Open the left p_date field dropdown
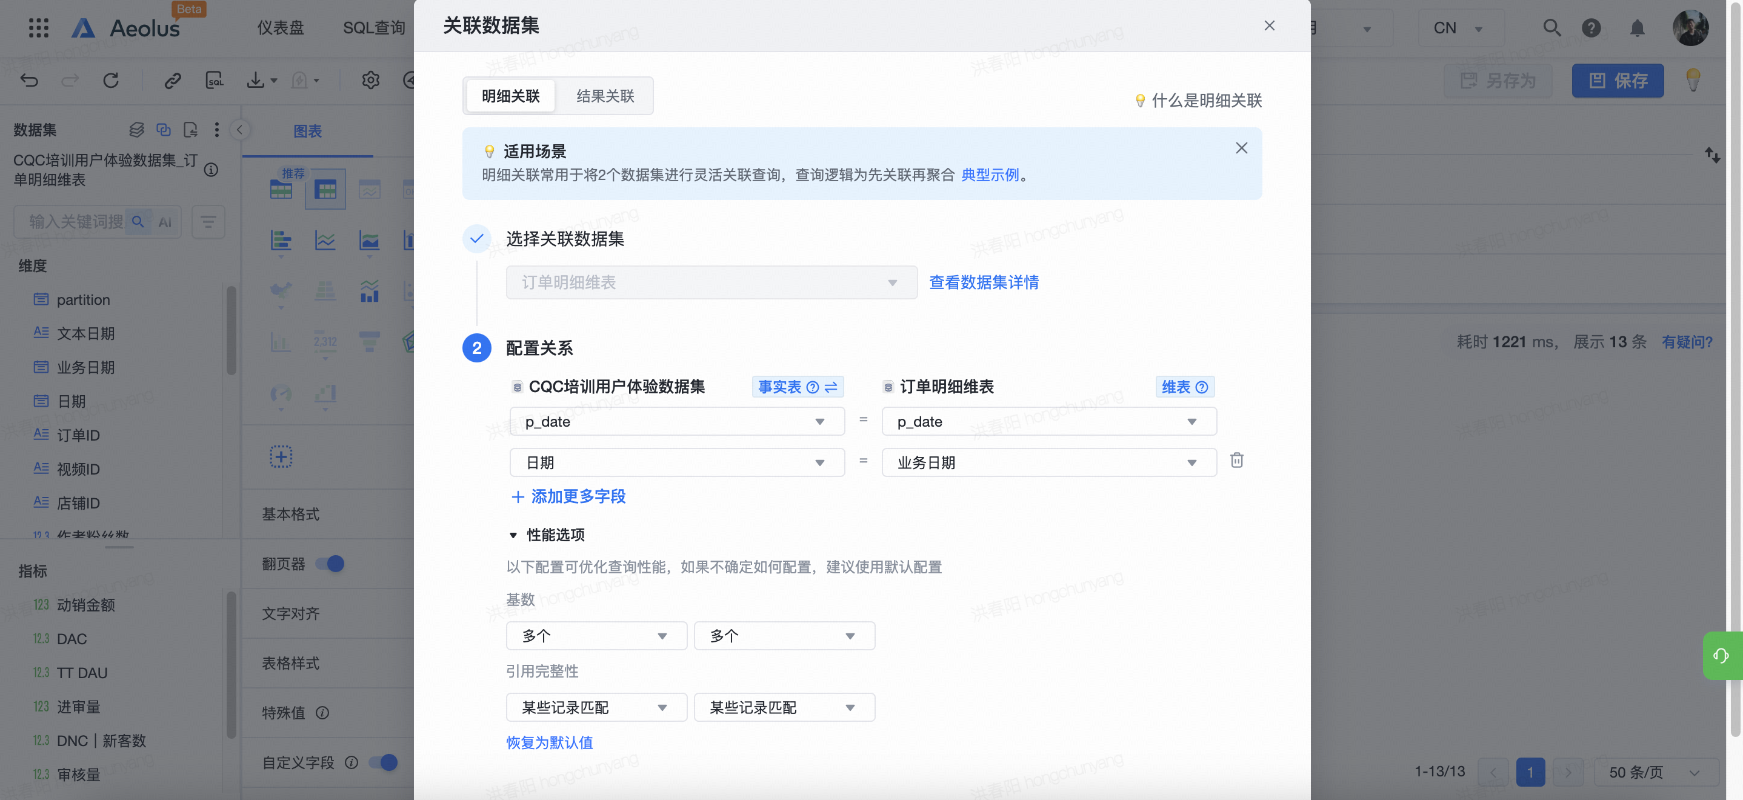Viewport: 1743px width, 800px height. 676,421
